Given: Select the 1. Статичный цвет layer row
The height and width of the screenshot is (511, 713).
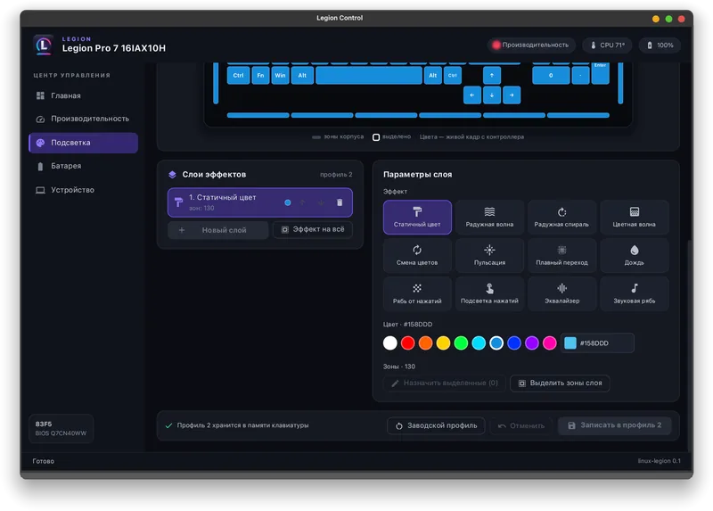Looking at the screenshot, I should pyautogui.click(x=259, y=202).
